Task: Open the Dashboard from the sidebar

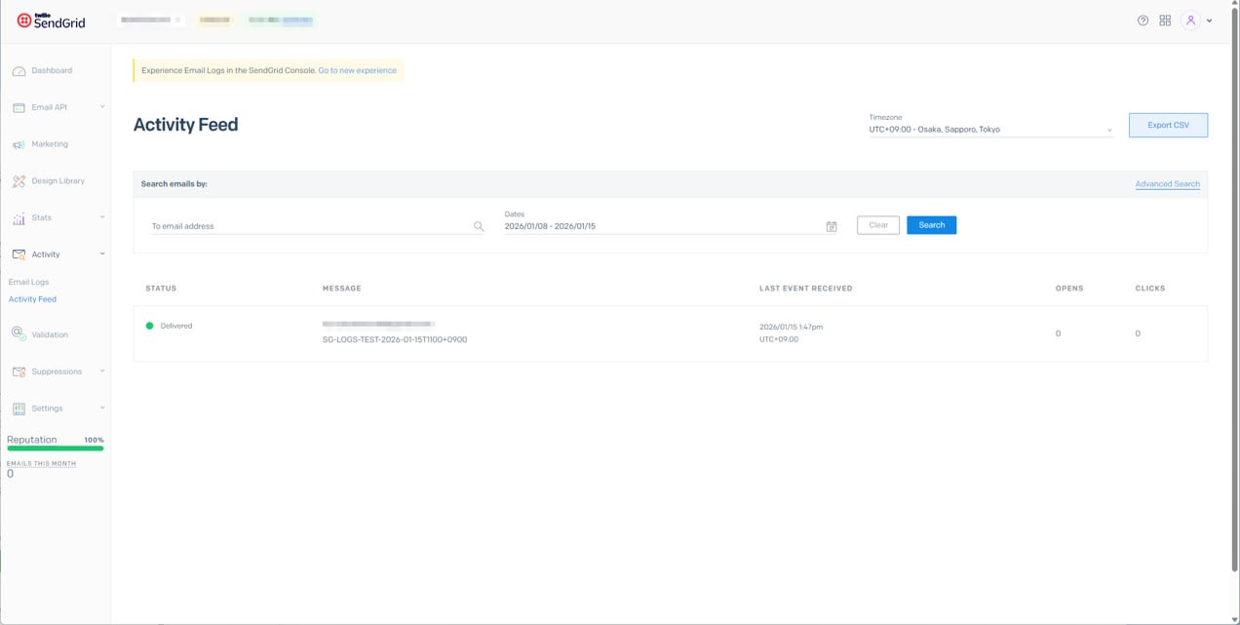Action: click(54, 70)
